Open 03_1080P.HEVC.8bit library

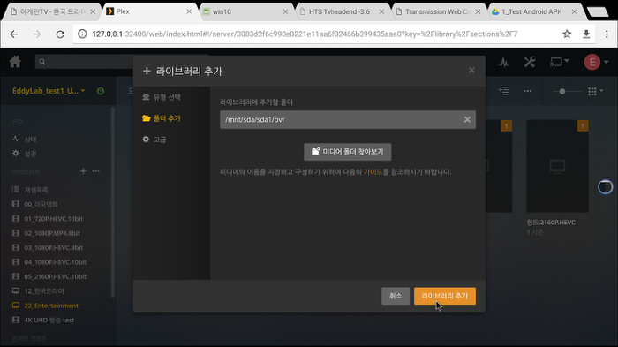pyautogui.click(x=48, y=247)
